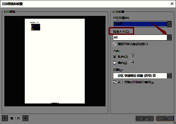Close the dialog with the title bar X
This screenshot has height=124, width=176.
pos(171,4)
